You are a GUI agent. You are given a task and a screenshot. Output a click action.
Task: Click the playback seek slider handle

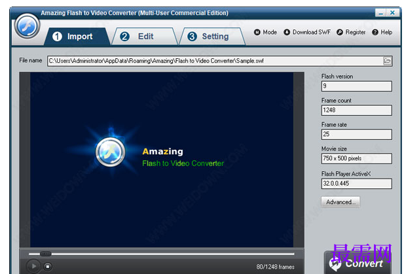tap(46, 254)
